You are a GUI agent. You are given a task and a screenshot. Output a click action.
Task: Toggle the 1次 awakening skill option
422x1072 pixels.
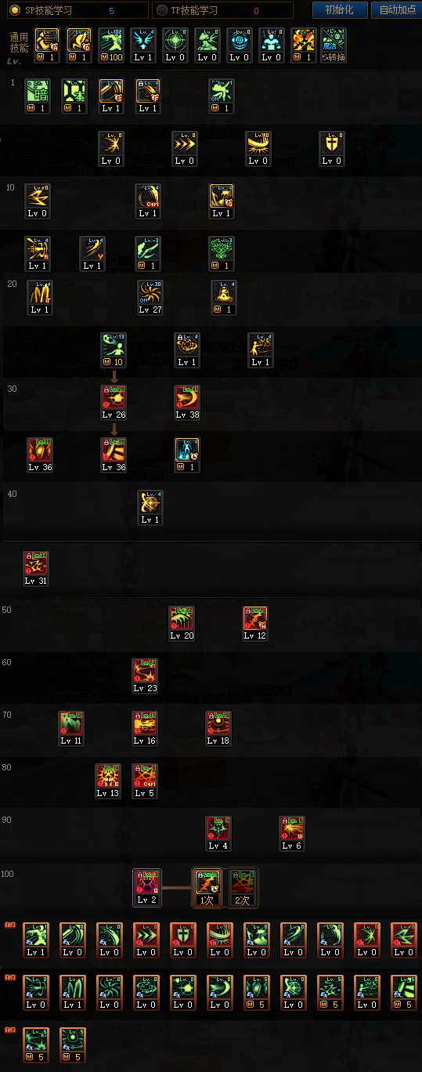coord(207,887)
